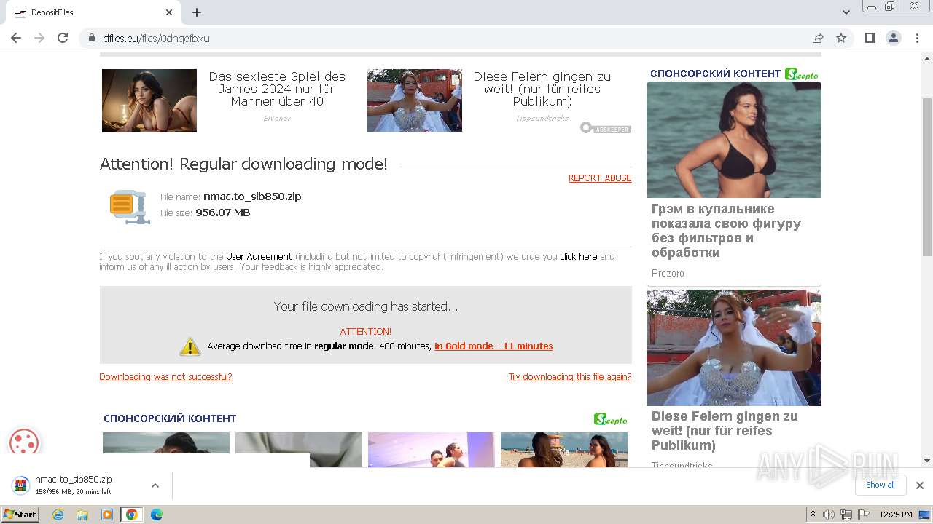Open sidebar headline 'Diese Feiern gingen zu weit'

click(725, 431)
